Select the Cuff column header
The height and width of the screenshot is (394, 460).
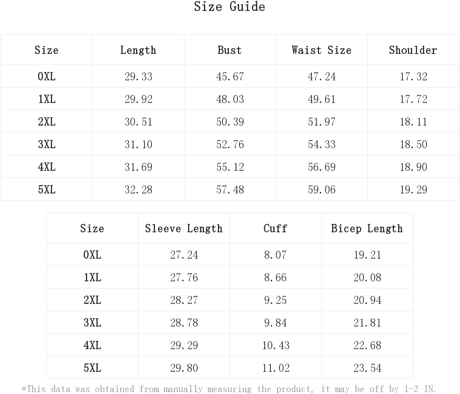[x=275, y=228]
